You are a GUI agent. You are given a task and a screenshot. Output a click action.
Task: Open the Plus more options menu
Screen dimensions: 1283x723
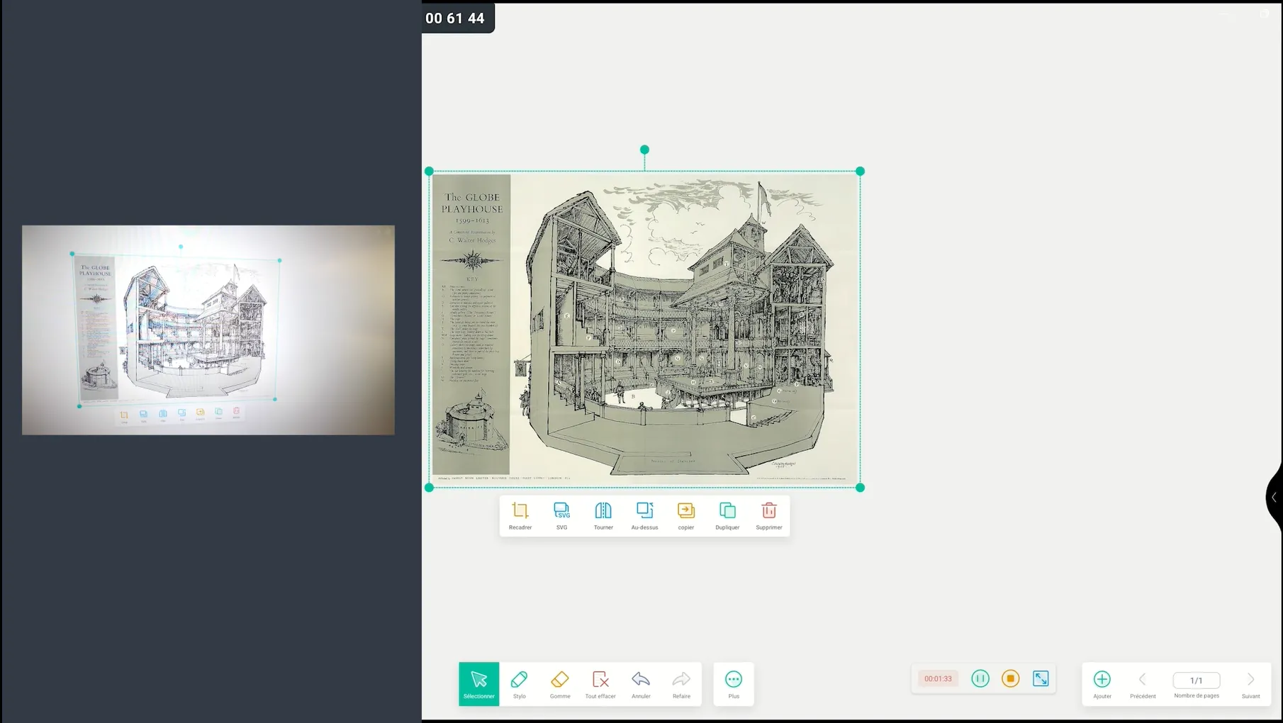[x=734, y=683]
